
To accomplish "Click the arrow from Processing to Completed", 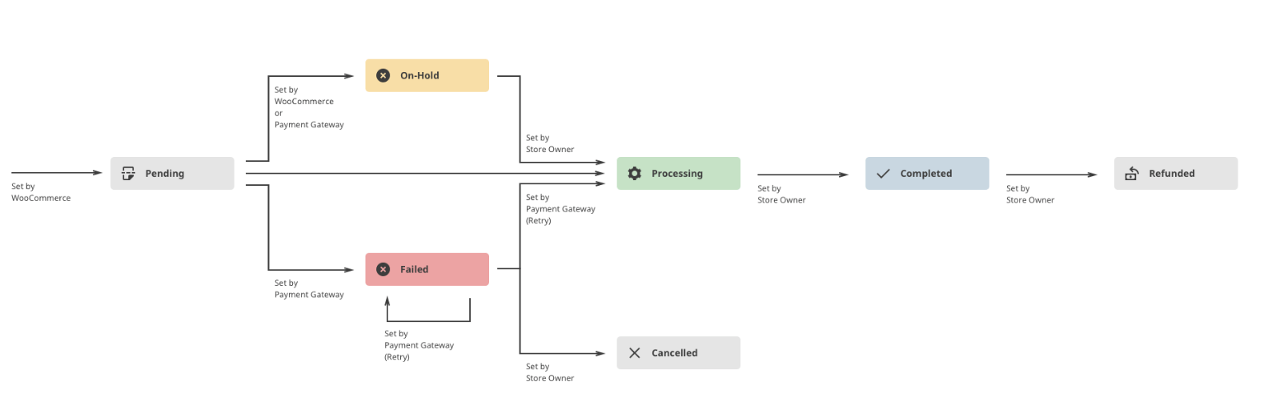I will pos(802,175).
